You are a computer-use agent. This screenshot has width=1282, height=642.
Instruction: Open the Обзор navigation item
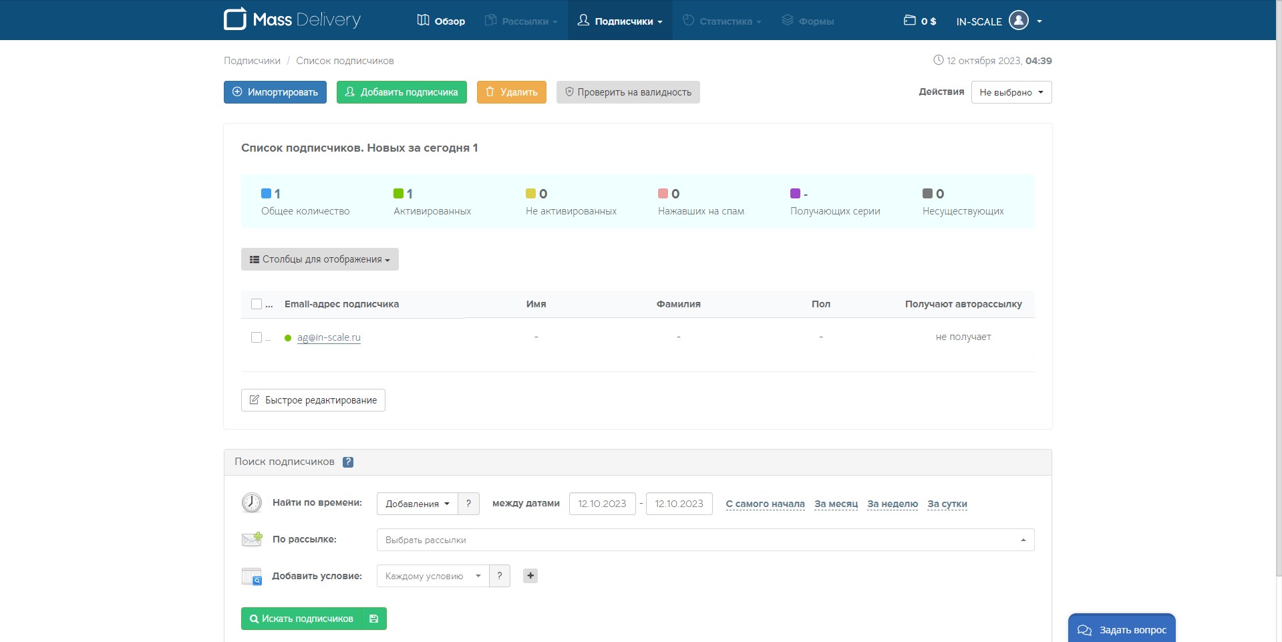point(441,21)
